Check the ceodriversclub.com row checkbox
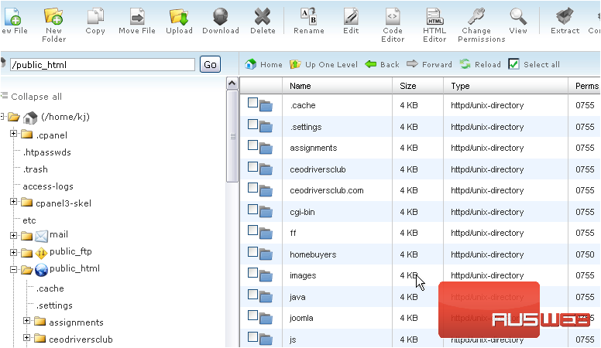 pos(252,188)
